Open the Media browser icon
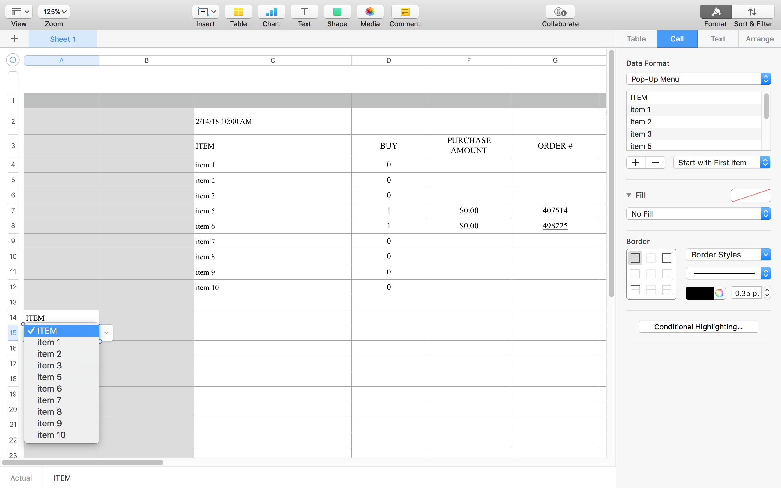781x488 pixels. coord(370,12)
